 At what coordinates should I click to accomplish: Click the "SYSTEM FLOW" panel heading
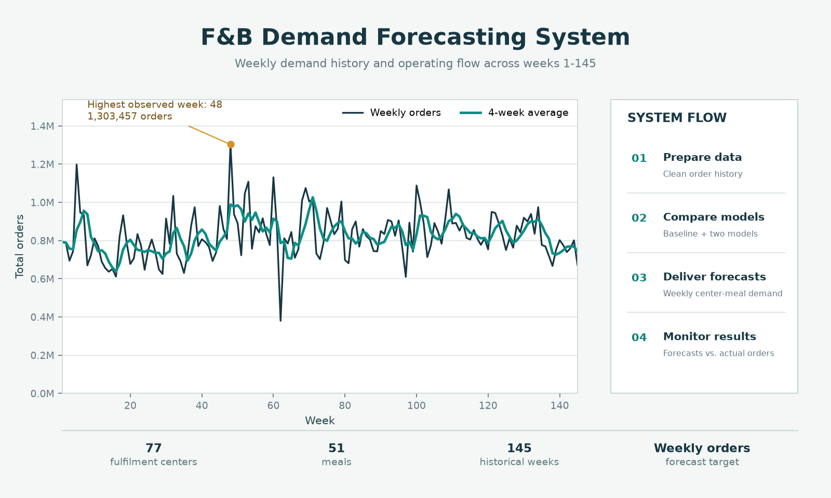677,118
